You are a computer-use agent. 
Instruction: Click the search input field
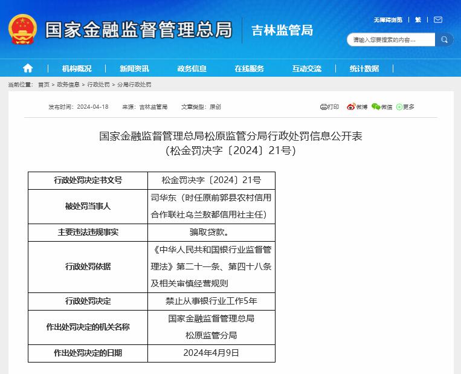click(x=391, y=40)
